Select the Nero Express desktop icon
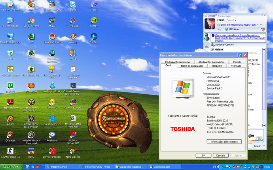273x170 pixels. point(73,153)
